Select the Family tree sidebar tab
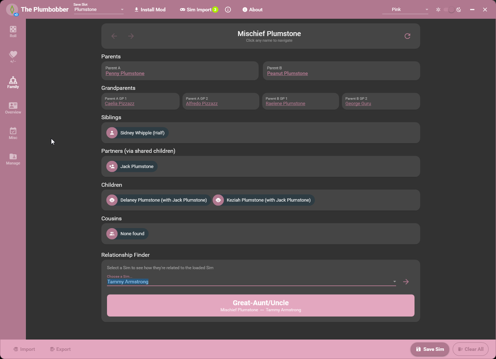 coord(13,83)
